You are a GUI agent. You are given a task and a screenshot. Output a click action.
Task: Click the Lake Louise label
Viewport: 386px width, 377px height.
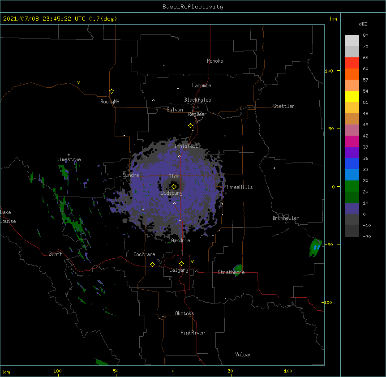pyautogui.click(x=7, y=217)
